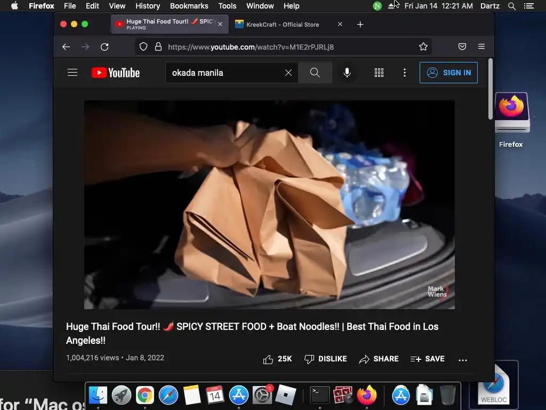Close the Huge Thai Food Tour tab
The image size is (546, 410).
click(220, 25)
